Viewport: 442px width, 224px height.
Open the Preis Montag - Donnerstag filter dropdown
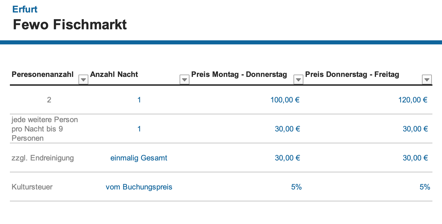tap(298, 79)
